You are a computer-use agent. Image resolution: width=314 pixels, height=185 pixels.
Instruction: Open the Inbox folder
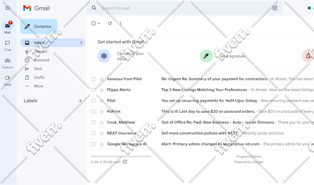(53, 43)
